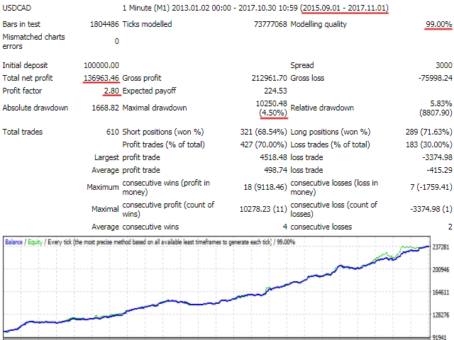The width and height of the screenshot is (454, 340).
Task: Select the USDCAD symbol text
Action: pos(17,8)
